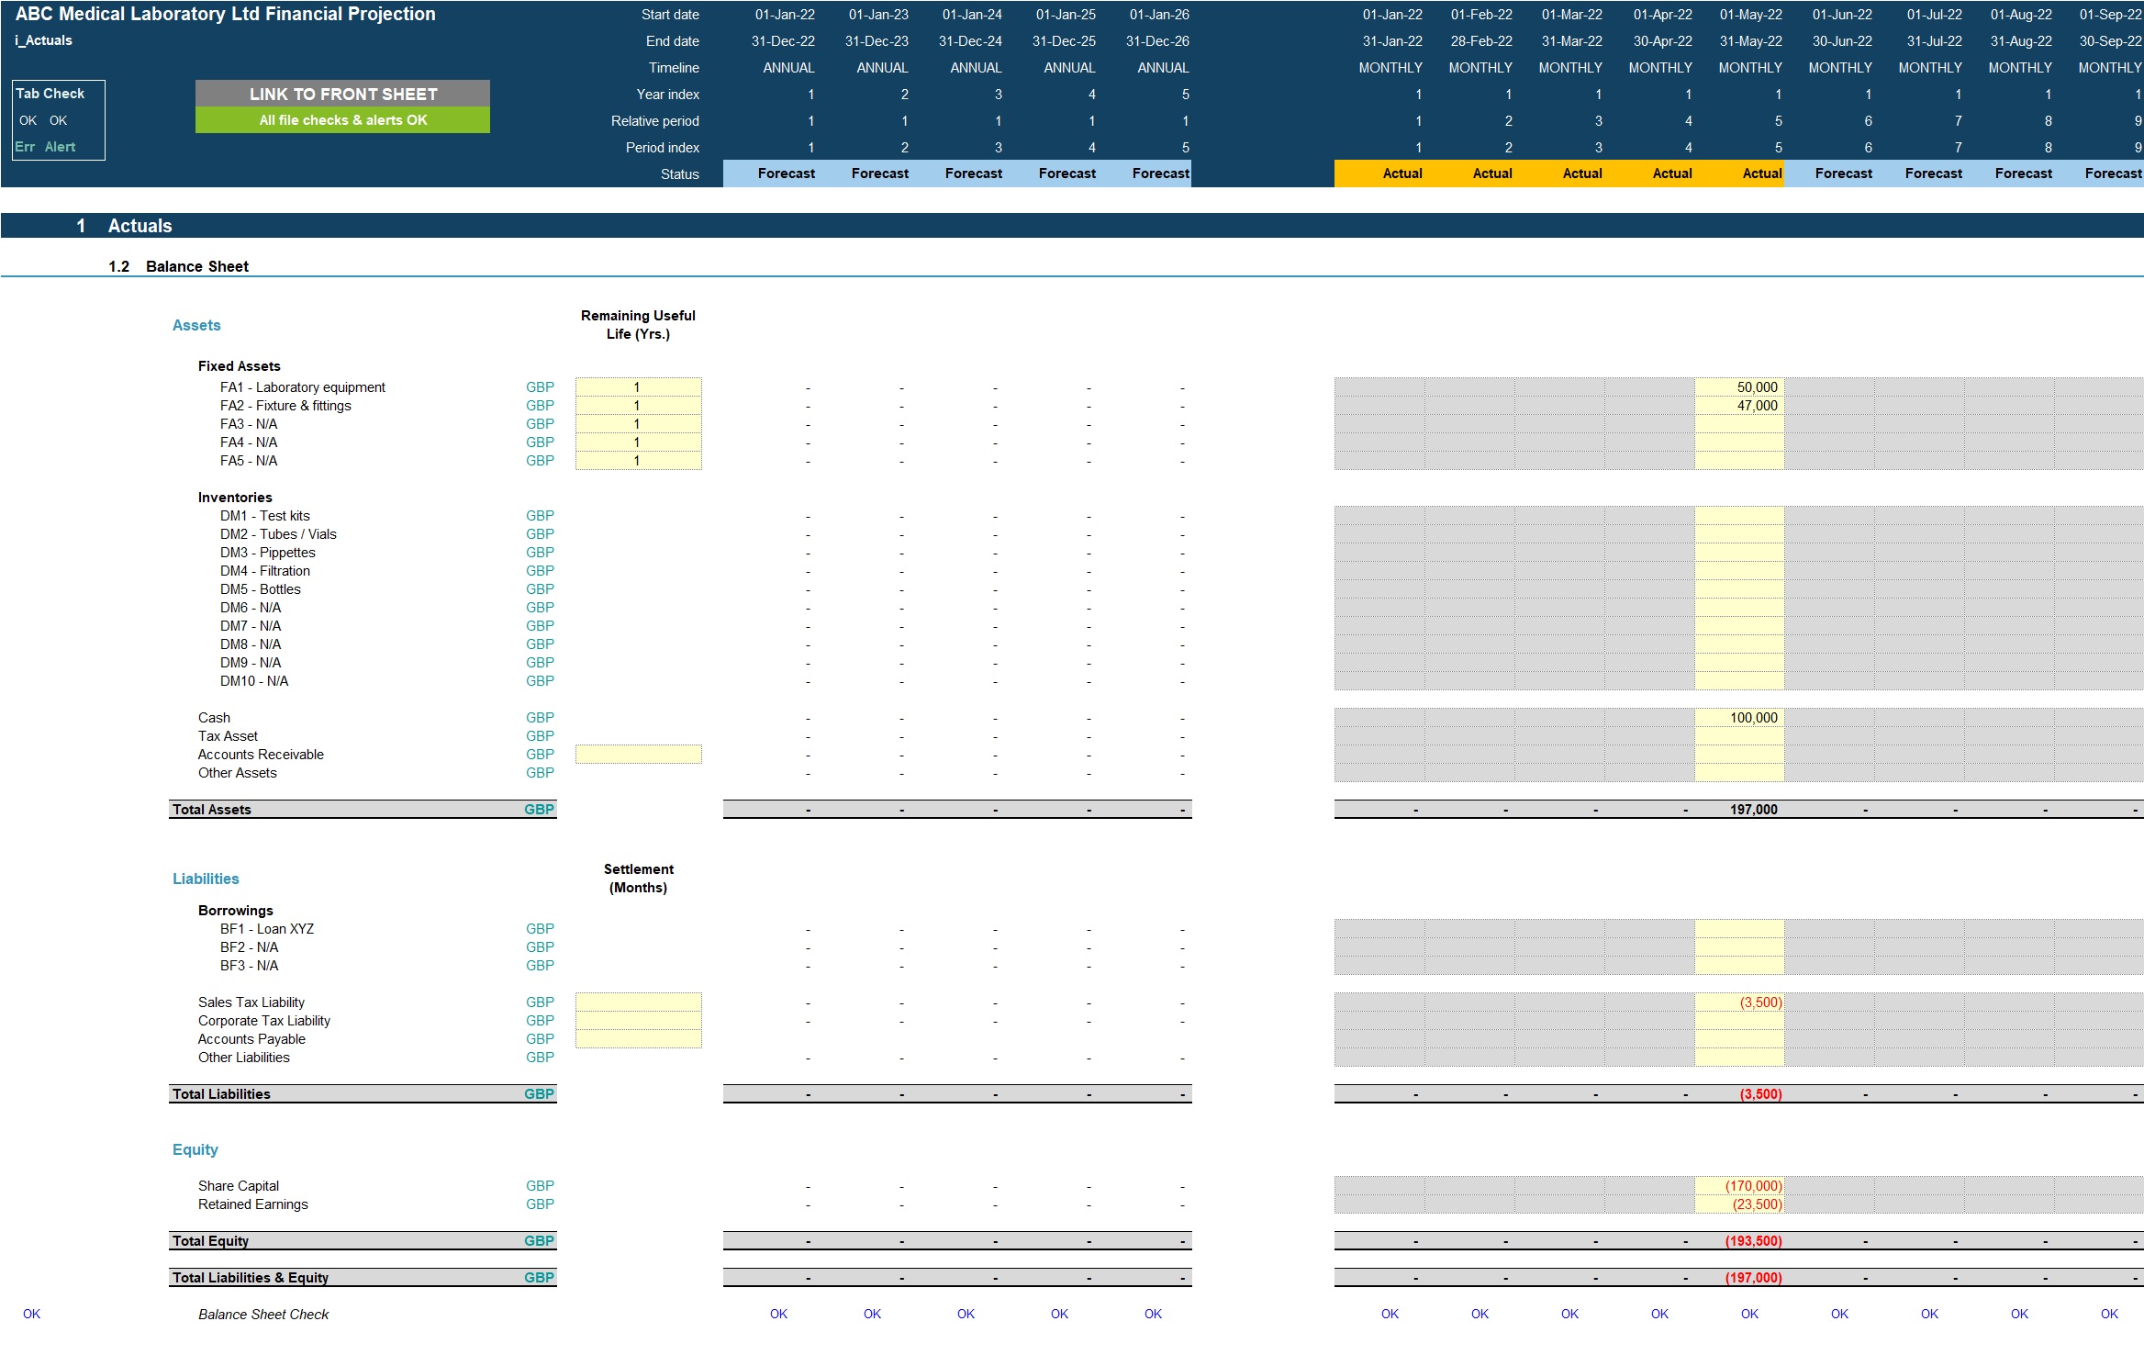Click the All file checks & alerts OK bar
Image resolution: width=2144 pixels, height=1355 pixels.
(x=342, y=120)
